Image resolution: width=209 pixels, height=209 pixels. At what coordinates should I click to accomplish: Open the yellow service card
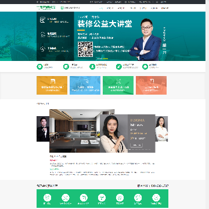point(52,85)
